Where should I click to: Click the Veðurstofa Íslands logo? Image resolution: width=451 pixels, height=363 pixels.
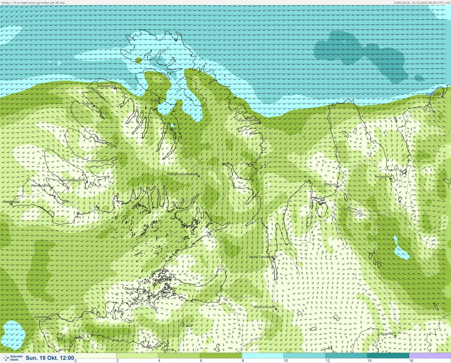12,358
